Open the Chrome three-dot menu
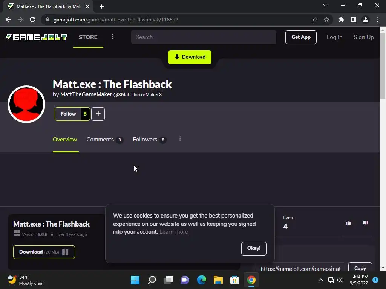386x289 pixels. tap(378, 20)
